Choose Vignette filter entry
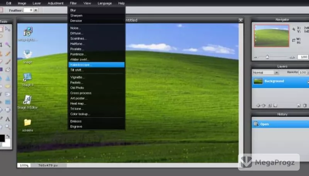 click(x=97, y=77)
